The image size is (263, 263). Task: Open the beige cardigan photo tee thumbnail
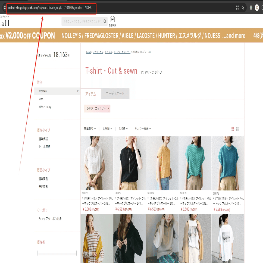pos(195,239)
